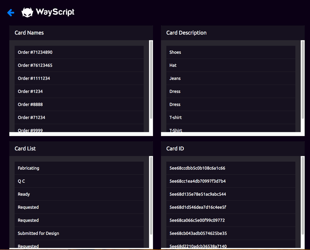Click the Card List panel header

tap(25, 148)
